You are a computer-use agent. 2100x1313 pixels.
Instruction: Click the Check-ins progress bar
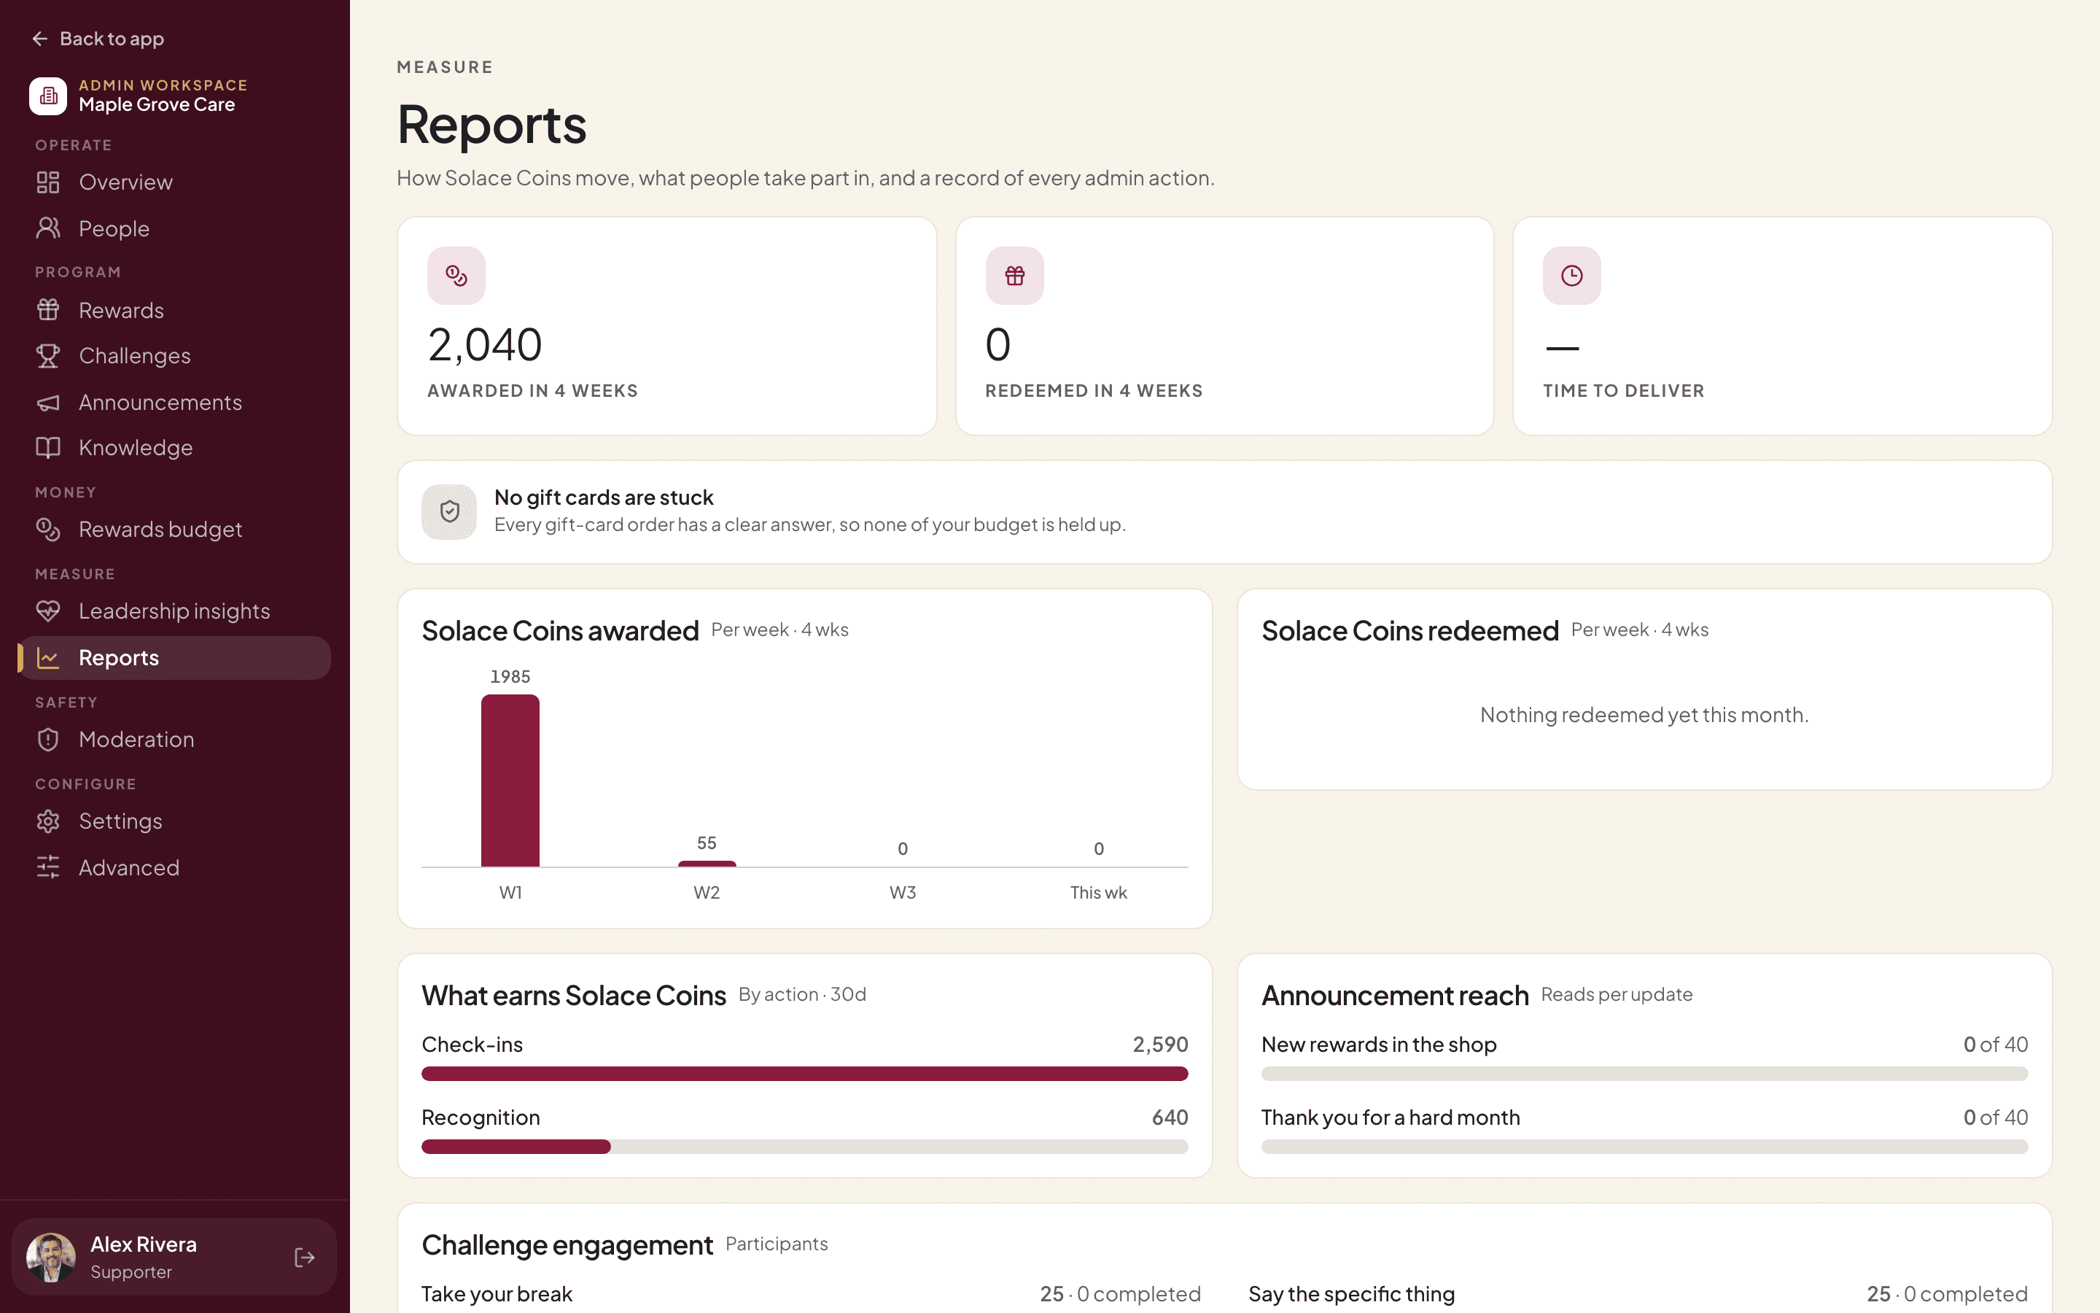coord(804,1073)
